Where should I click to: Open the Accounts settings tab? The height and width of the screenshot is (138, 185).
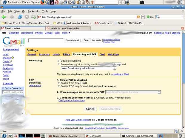pyautogui.click(x=44, y=54)
